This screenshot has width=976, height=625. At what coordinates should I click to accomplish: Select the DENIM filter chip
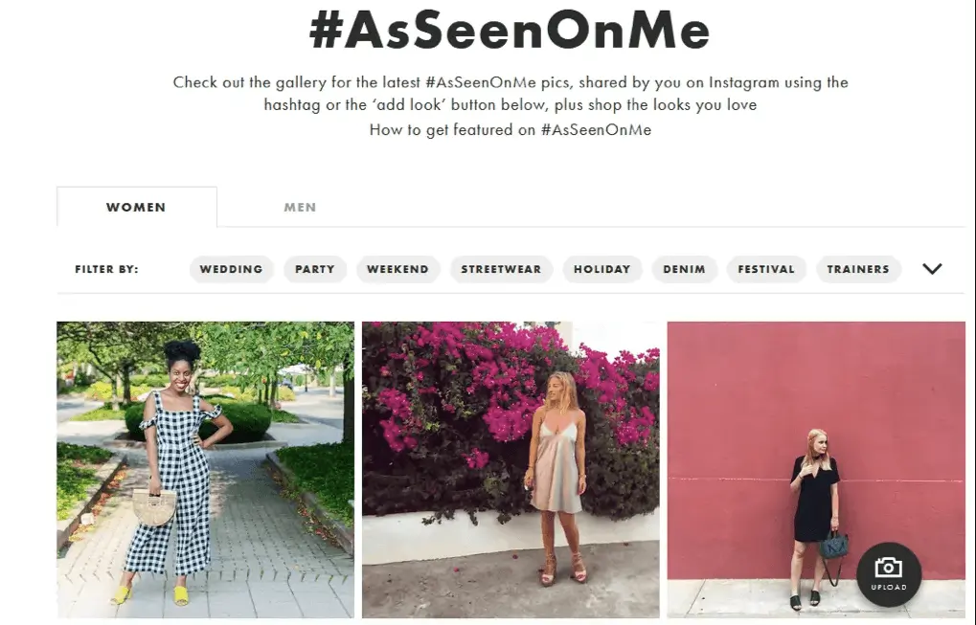coord(684,269)
